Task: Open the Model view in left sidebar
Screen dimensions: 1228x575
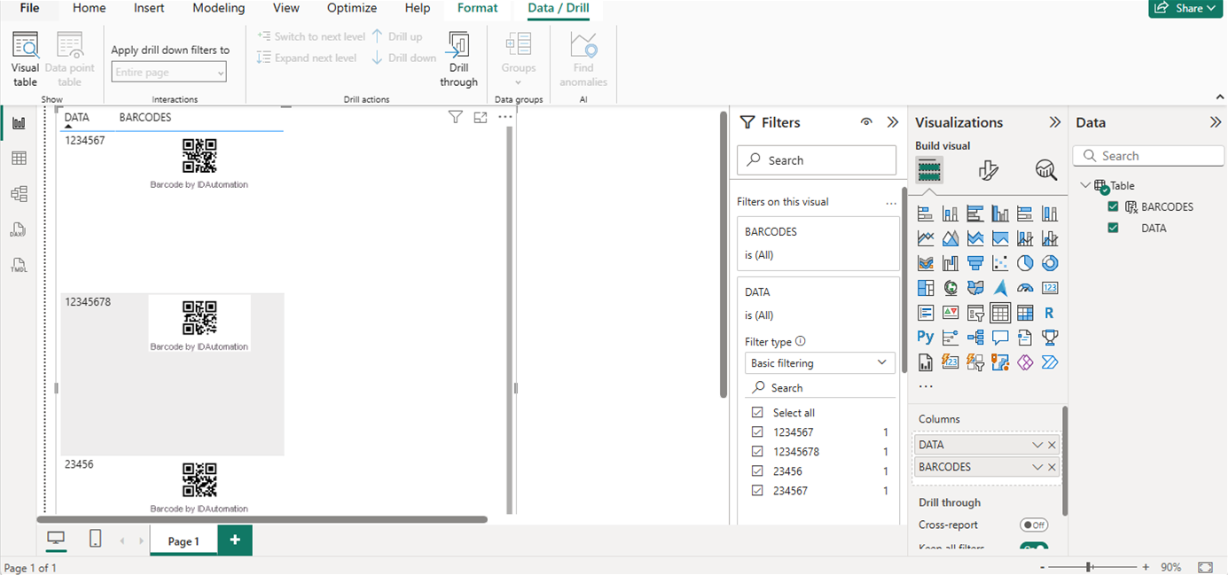Action: pyautogui.click(x=19, y=194)
